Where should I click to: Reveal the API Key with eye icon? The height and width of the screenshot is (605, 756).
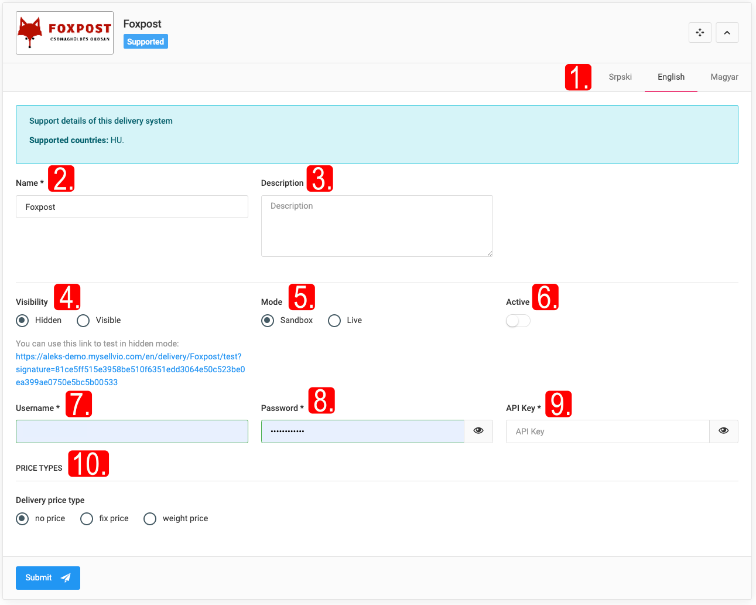coord(724,431)
